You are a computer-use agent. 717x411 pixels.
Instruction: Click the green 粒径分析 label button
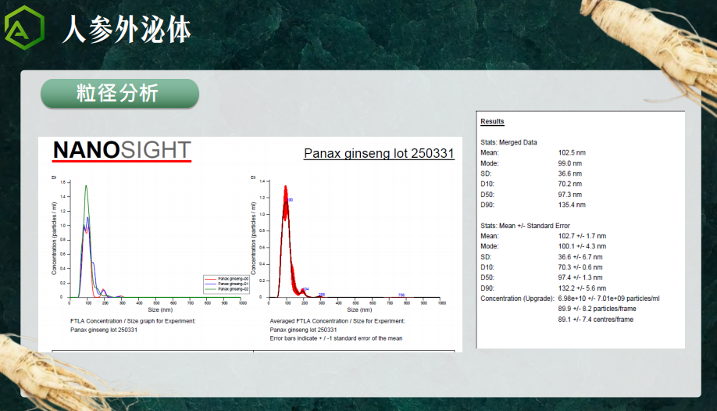click(119, 93)
